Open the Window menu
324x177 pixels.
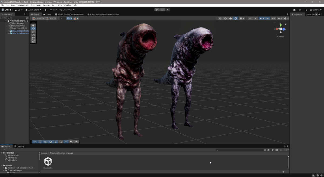click(x=67, y=5)
